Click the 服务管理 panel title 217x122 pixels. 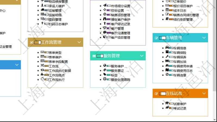(112, 56)
